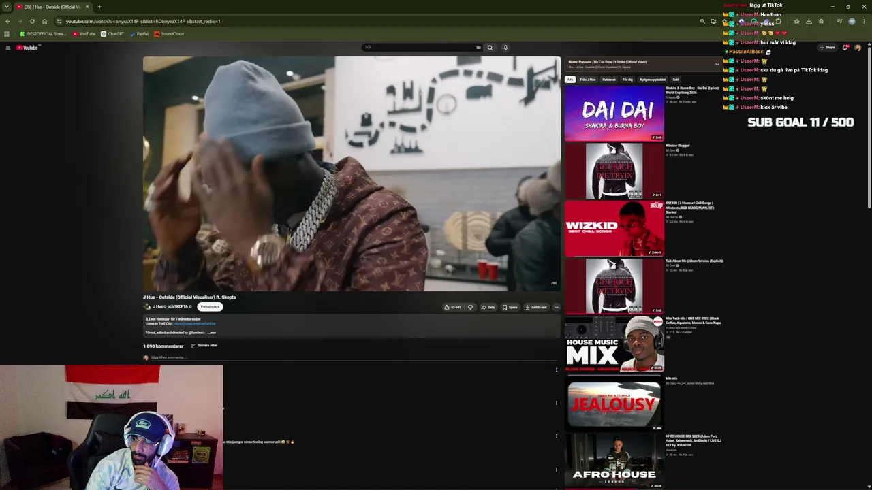This screenshot has width=872, height=490.
Task: Save the video with Spara button
Action: coord(510,307)
